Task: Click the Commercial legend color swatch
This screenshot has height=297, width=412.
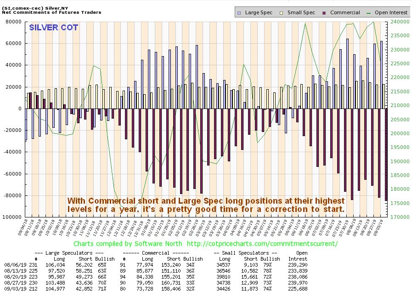Action: [x=324, y=13]
